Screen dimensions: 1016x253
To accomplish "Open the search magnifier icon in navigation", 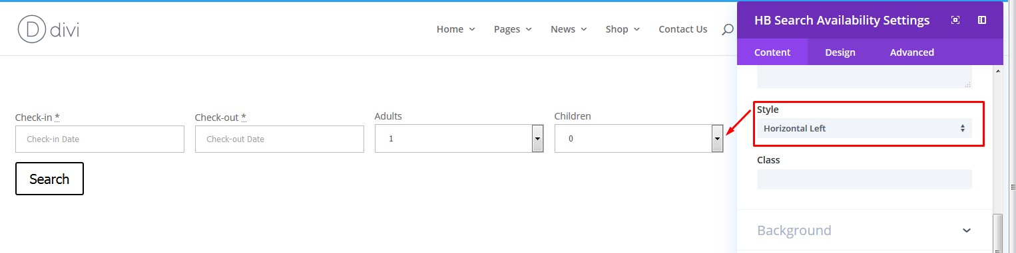I will point(728,29).
